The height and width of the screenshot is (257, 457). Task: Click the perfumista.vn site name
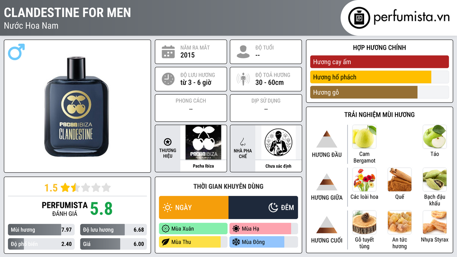pyautogui.click(x=411, y=17)
